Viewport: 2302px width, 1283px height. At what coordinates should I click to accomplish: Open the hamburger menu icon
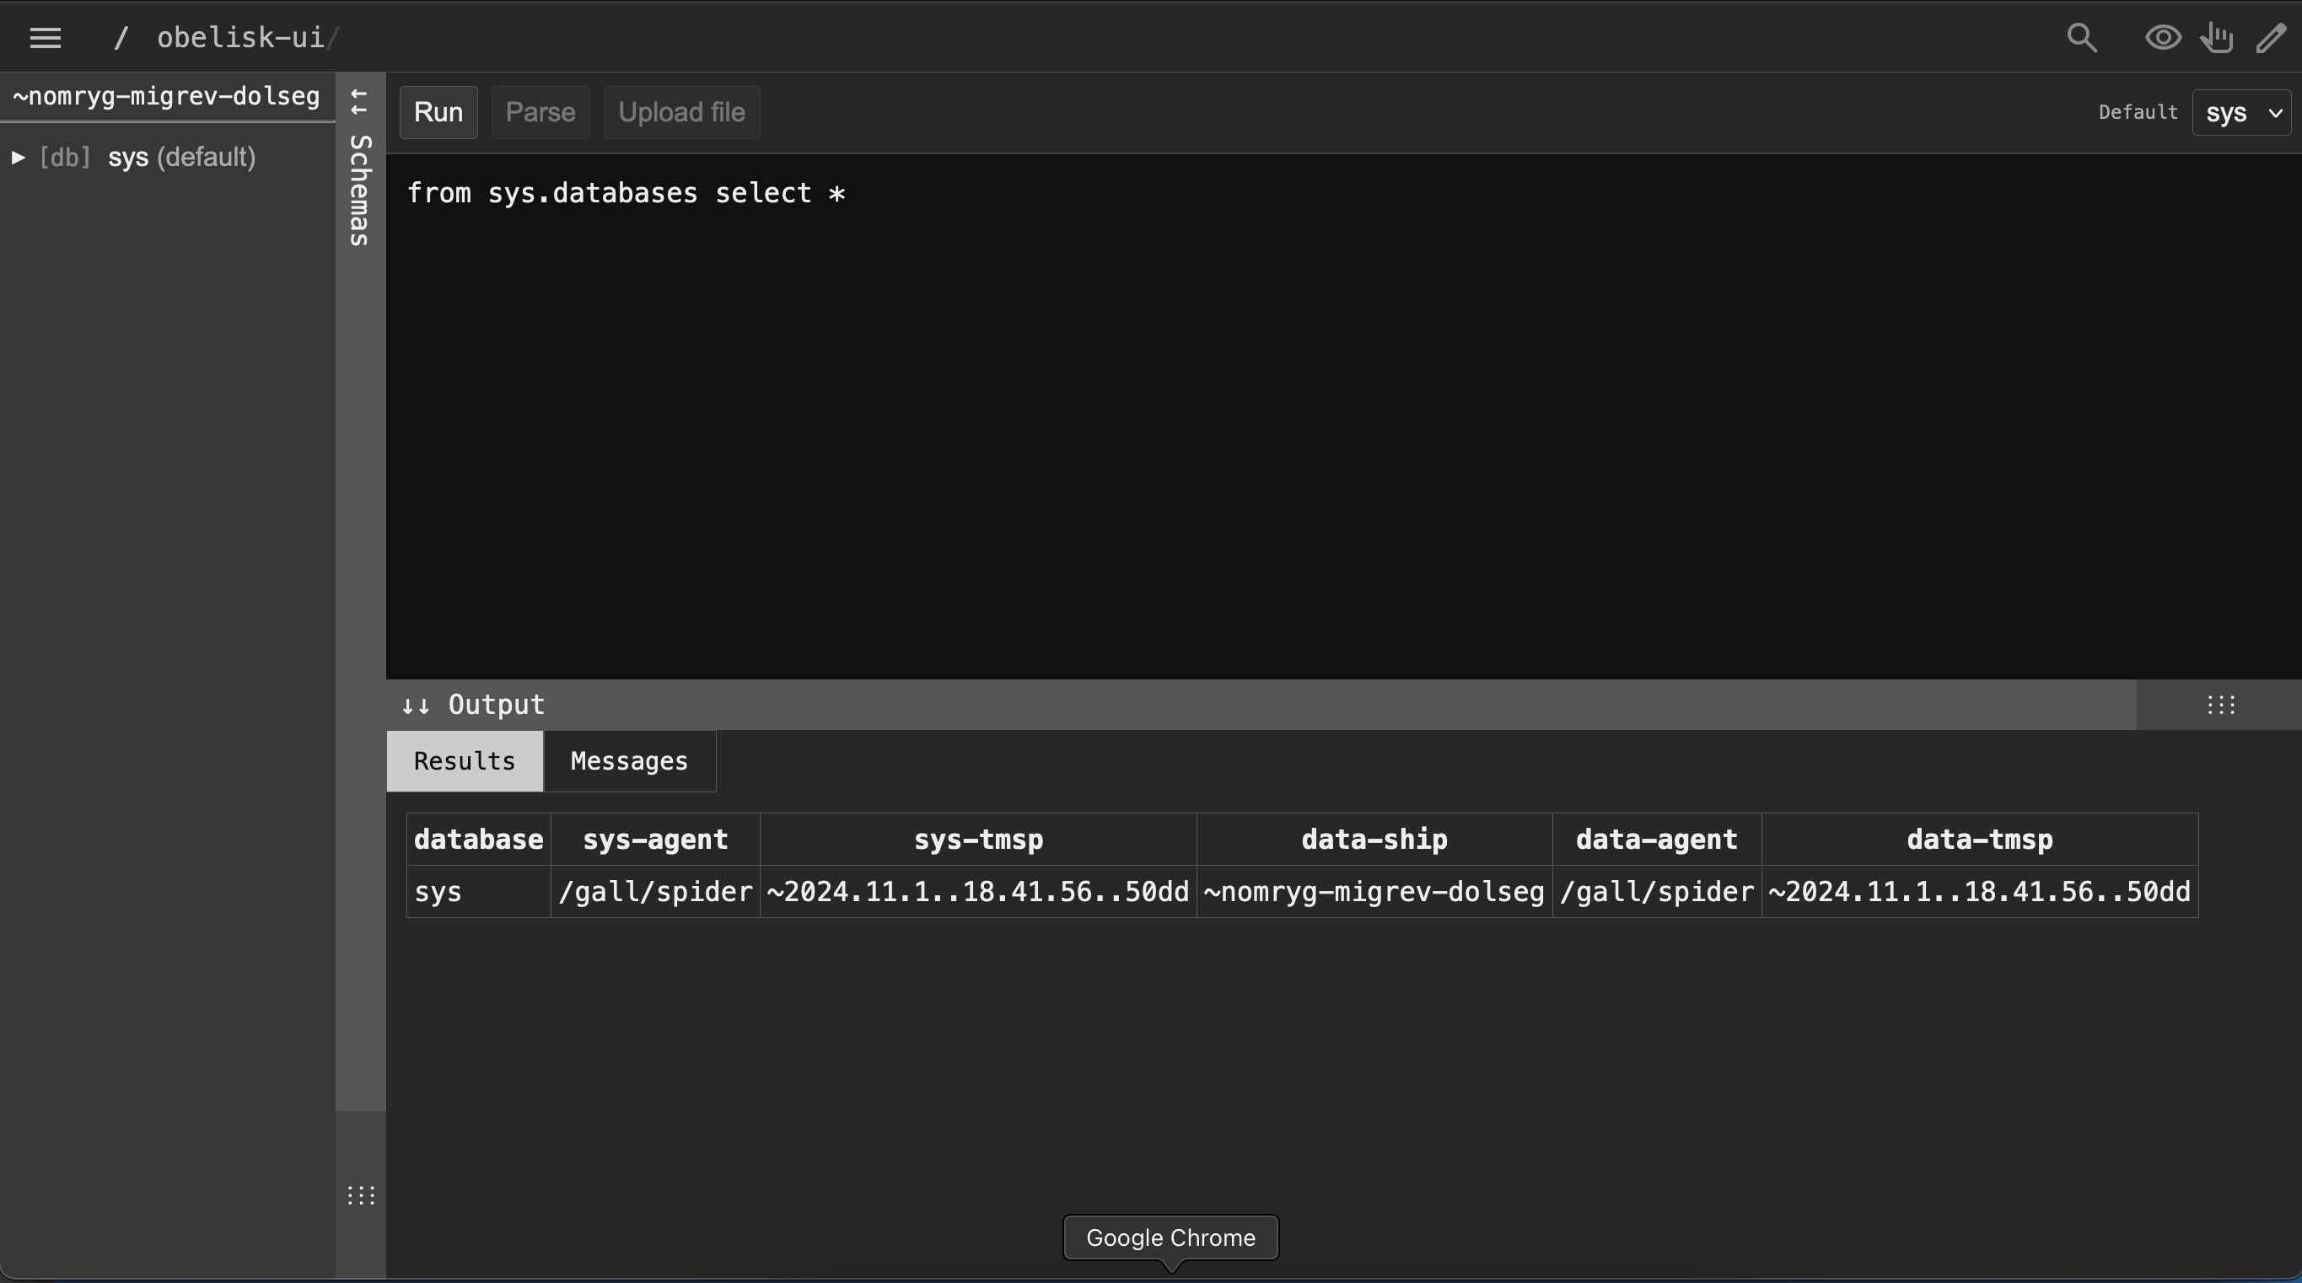point(45,38)
